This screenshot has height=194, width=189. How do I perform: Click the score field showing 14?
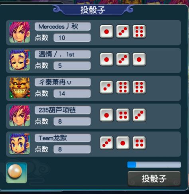coord(72,93)
